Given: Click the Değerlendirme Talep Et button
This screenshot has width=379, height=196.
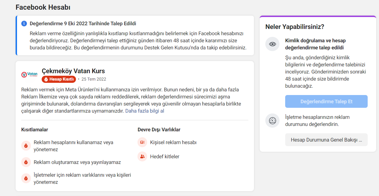Looking at the screenshot, I should [326, 102].
